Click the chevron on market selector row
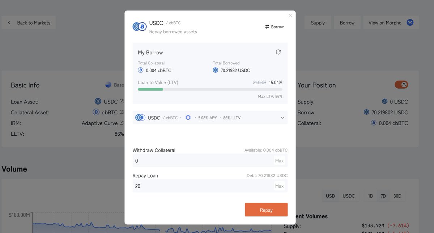Screen dimensions: 434x233 (x=282, y=118)
